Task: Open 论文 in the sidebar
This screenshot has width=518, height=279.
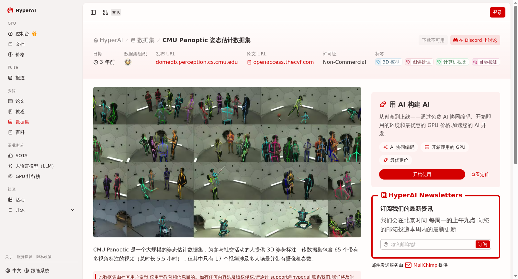Action: coord(20,101)
